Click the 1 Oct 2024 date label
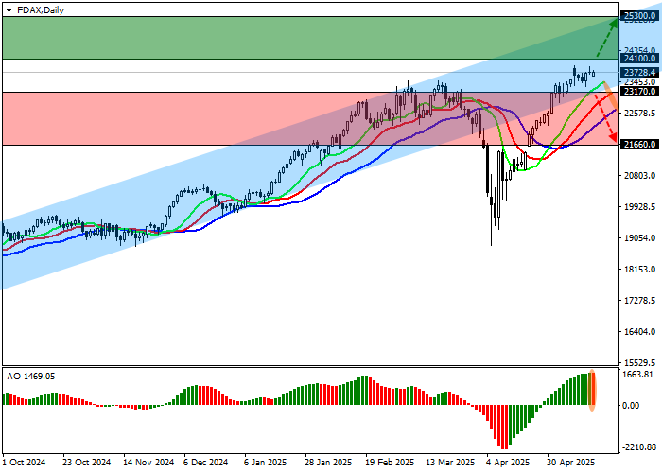 [23, 463]
